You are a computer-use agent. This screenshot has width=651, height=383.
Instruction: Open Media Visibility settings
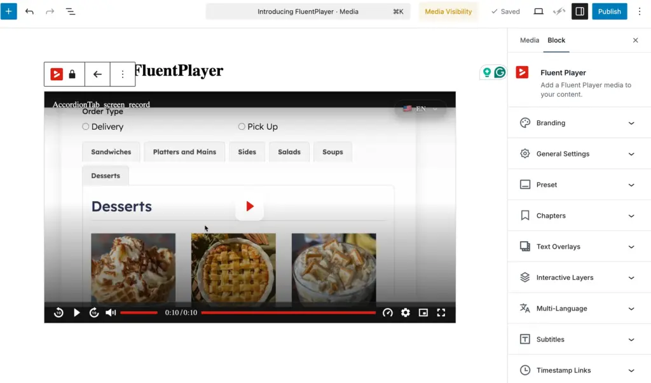448,11
